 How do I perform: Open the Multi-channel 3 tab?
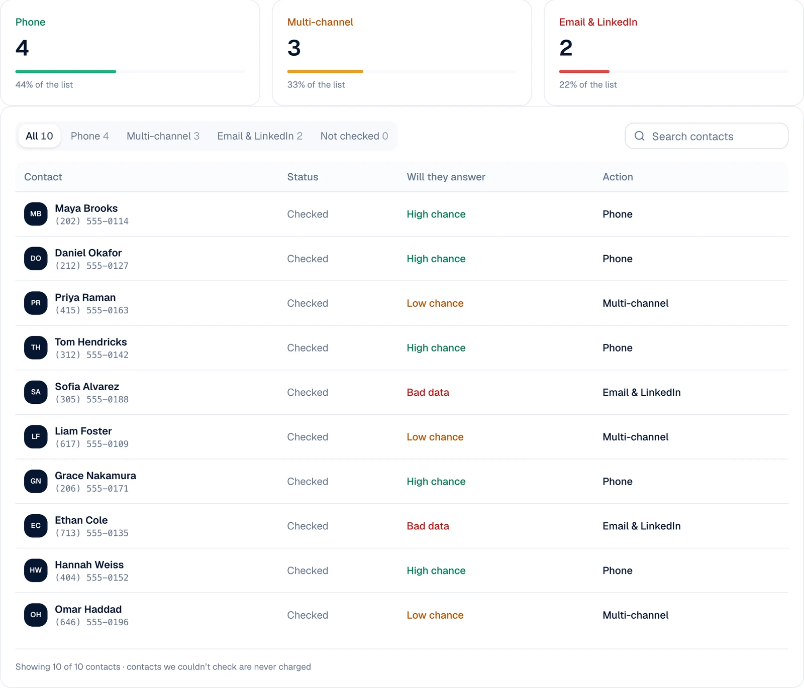[163, 136]
